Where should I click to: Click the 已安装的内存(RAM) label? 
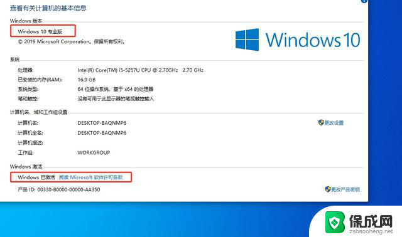40,80
